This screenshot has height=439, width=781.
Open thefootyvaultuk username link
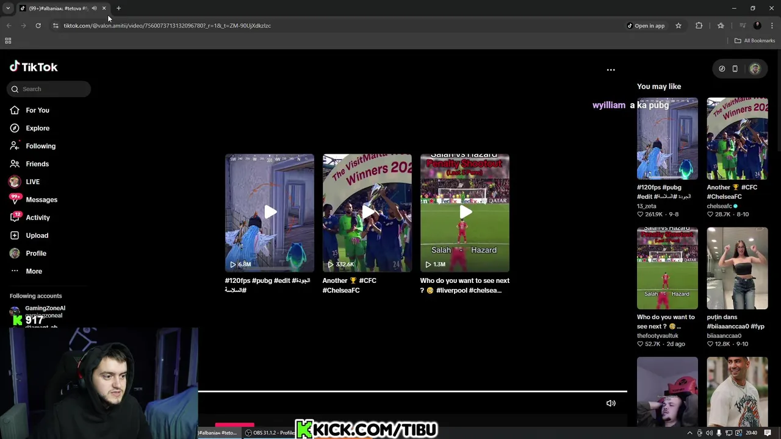658,336
